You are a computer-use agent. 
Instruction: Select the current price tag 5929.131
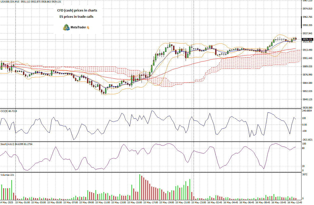(x=307, y=39)
